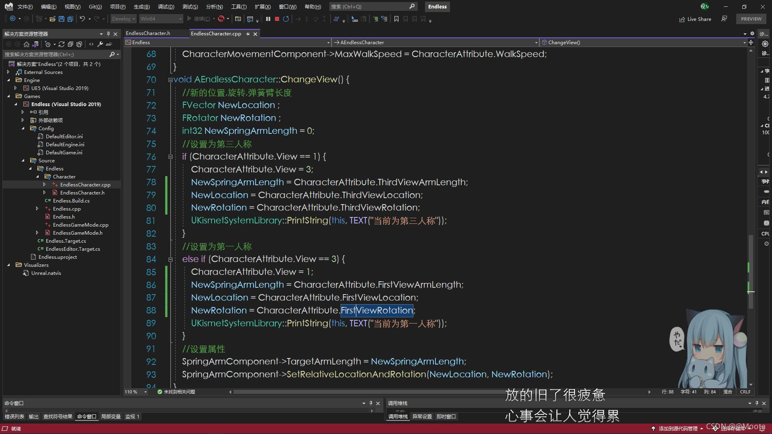Click the search input field Ctrl+Q
The height and width of the screenshot is (434, 772).
[371, 6]
